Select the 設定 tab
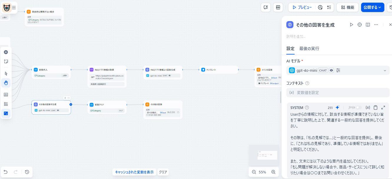Image resolution: width=392 pixels, height=179 pixels. pos(290,49)
